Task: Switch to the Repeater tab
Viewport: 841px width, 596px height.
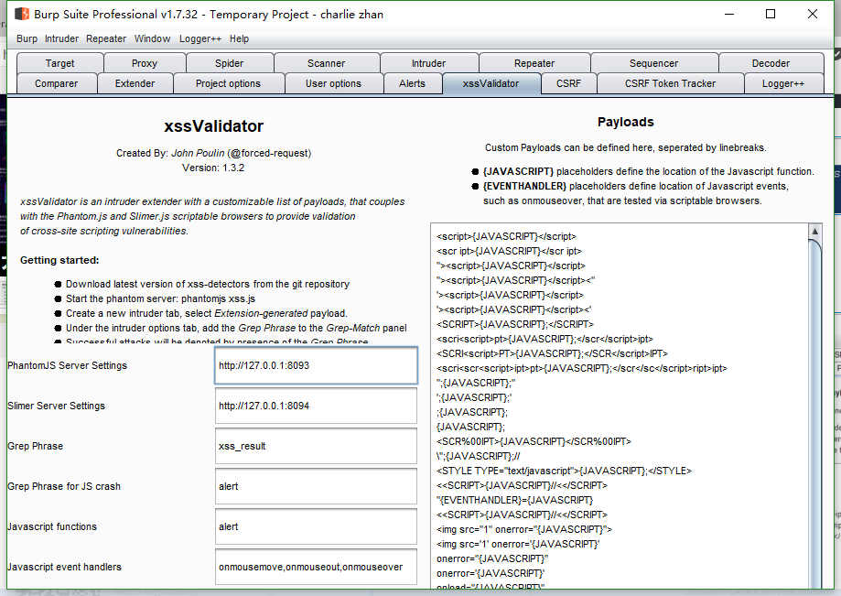Action: (x=534, y=63)
